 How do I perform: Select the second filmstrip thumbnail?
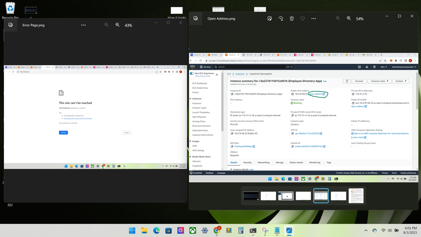(x=268, y=196)
